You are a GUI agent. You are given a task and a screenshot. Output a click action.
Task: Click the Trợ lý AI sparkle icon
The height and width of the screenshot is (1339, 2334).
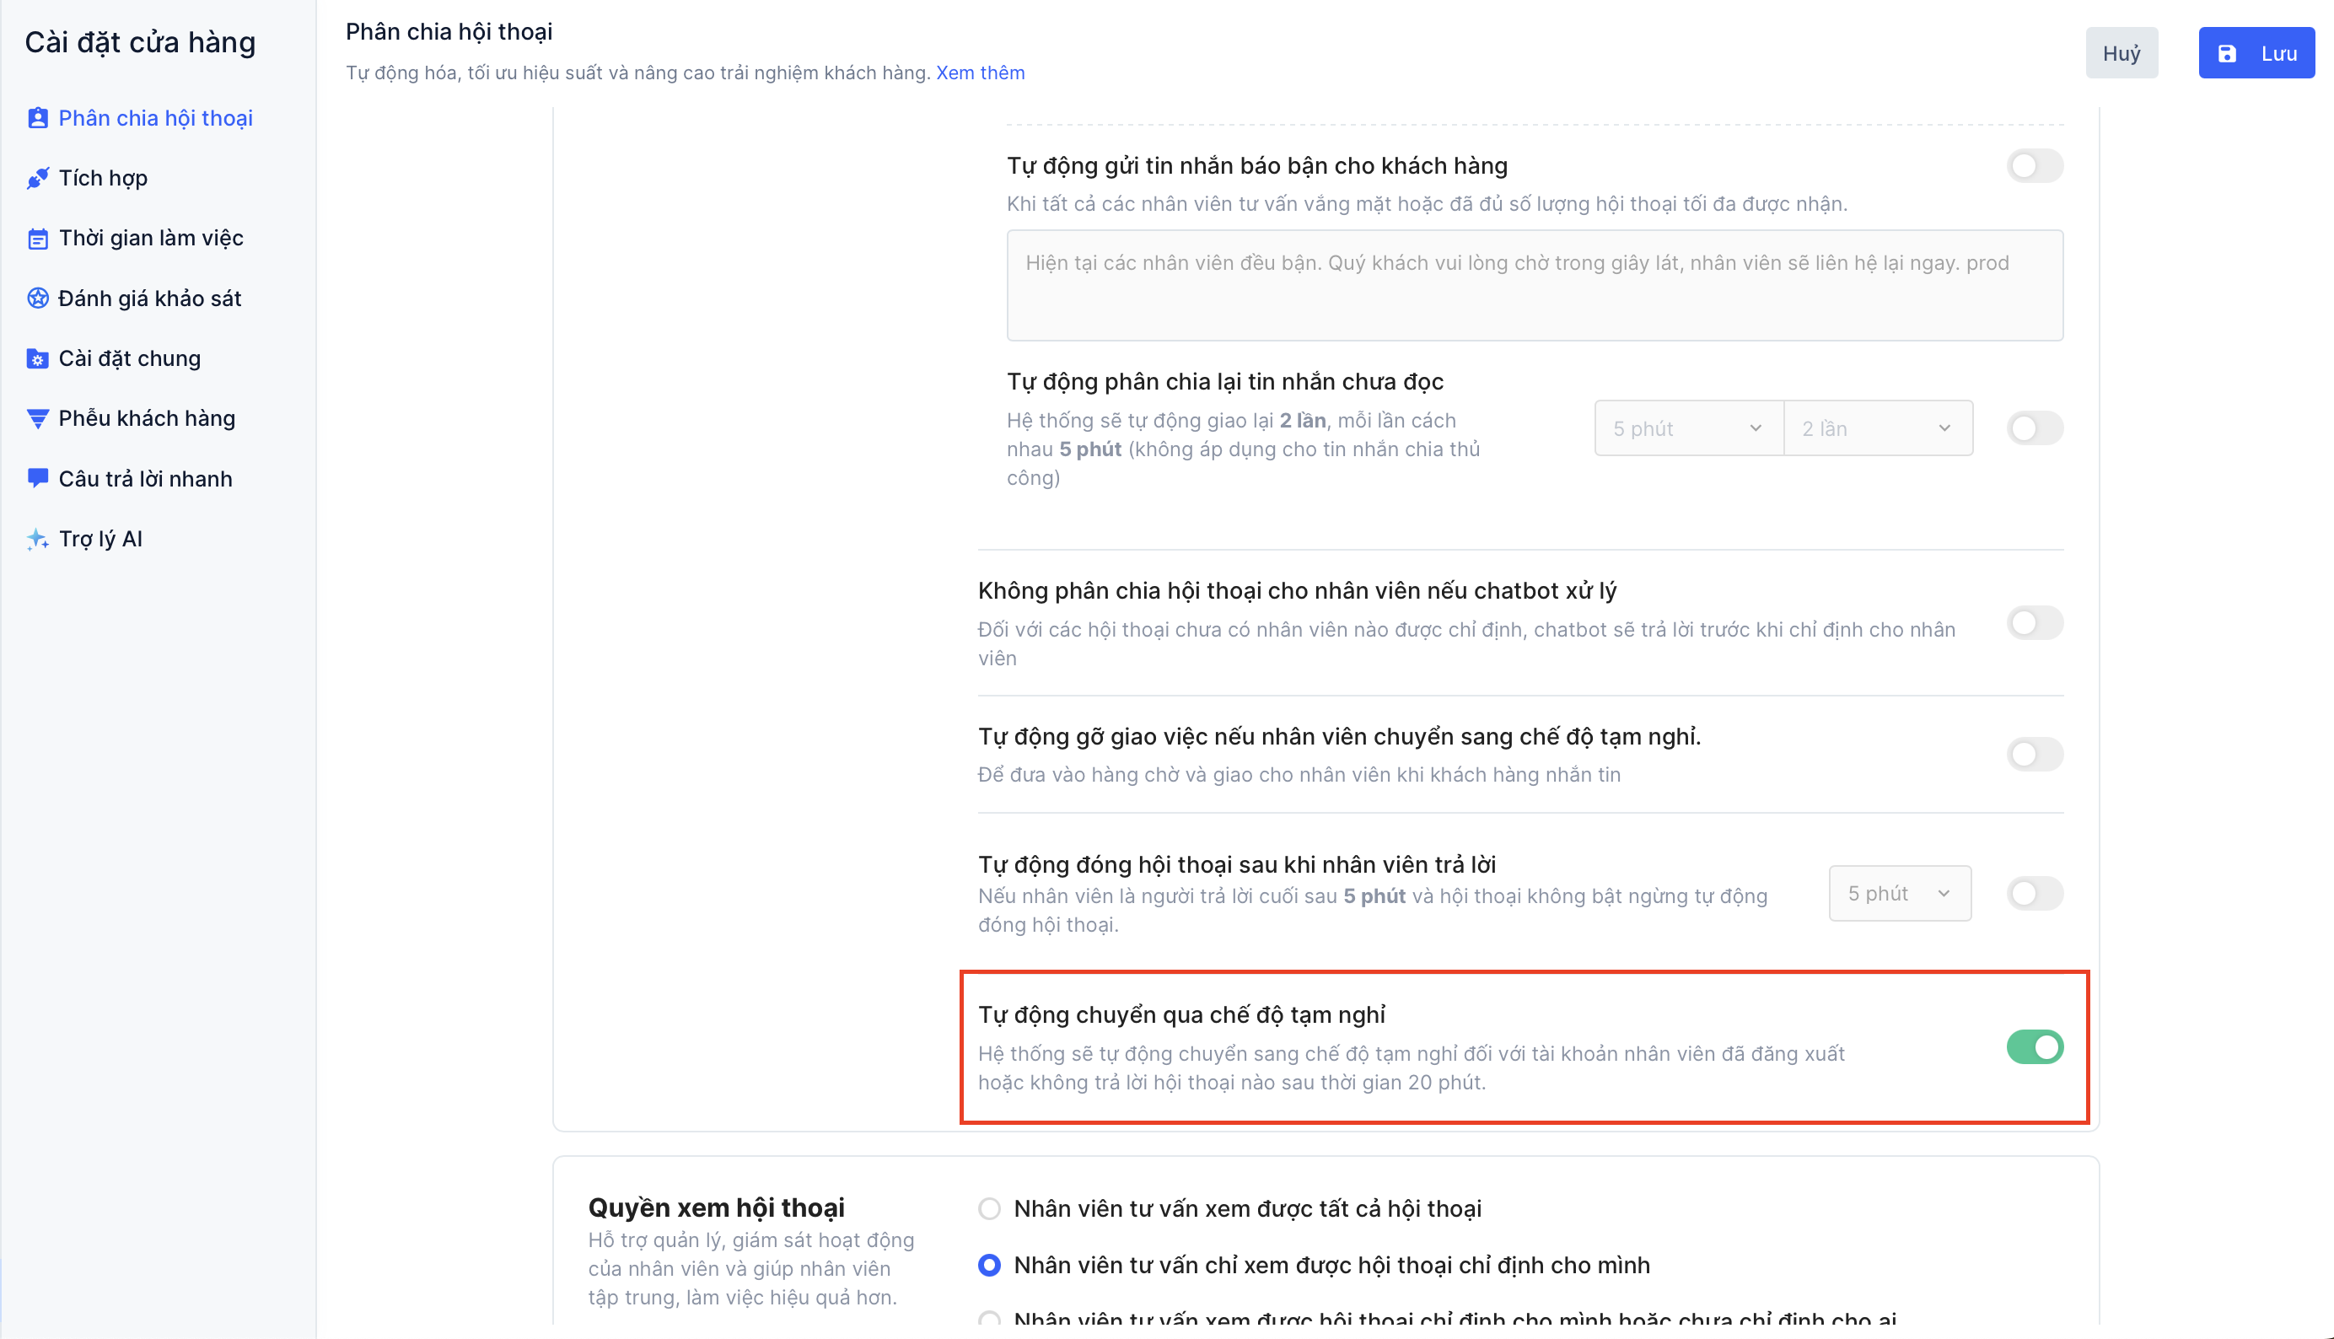(37, 539)
